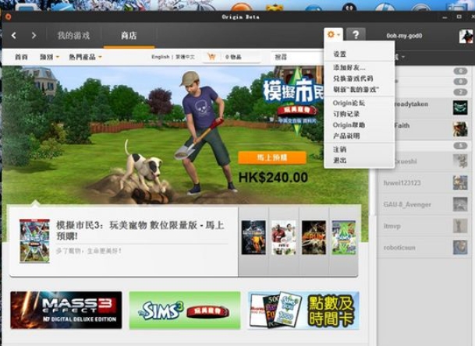Select the Battlefield 3 carousel thumbnail
475x346 pixels.
(x=253, y=238)
